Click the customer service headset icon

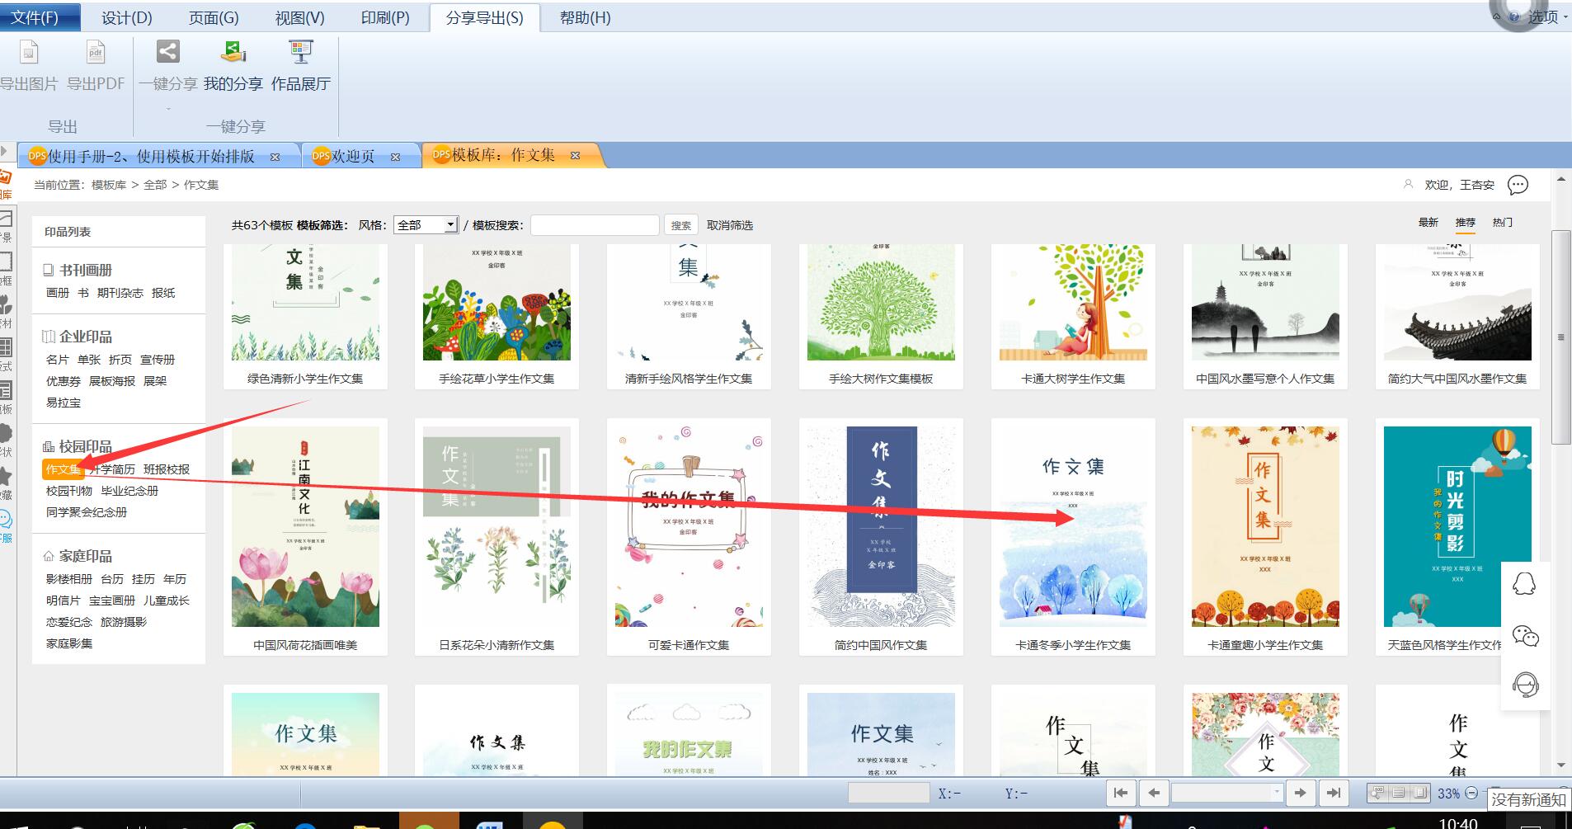click(1525, 685)
